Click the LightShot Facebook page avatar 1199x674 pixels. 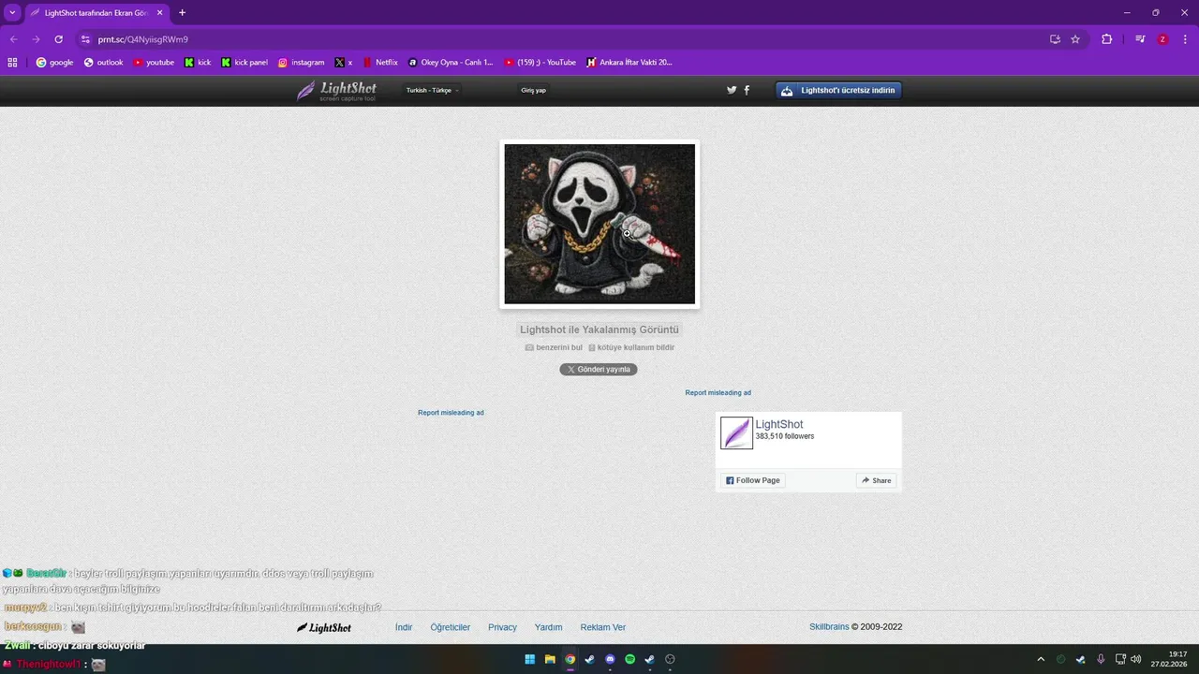[736, 432]
